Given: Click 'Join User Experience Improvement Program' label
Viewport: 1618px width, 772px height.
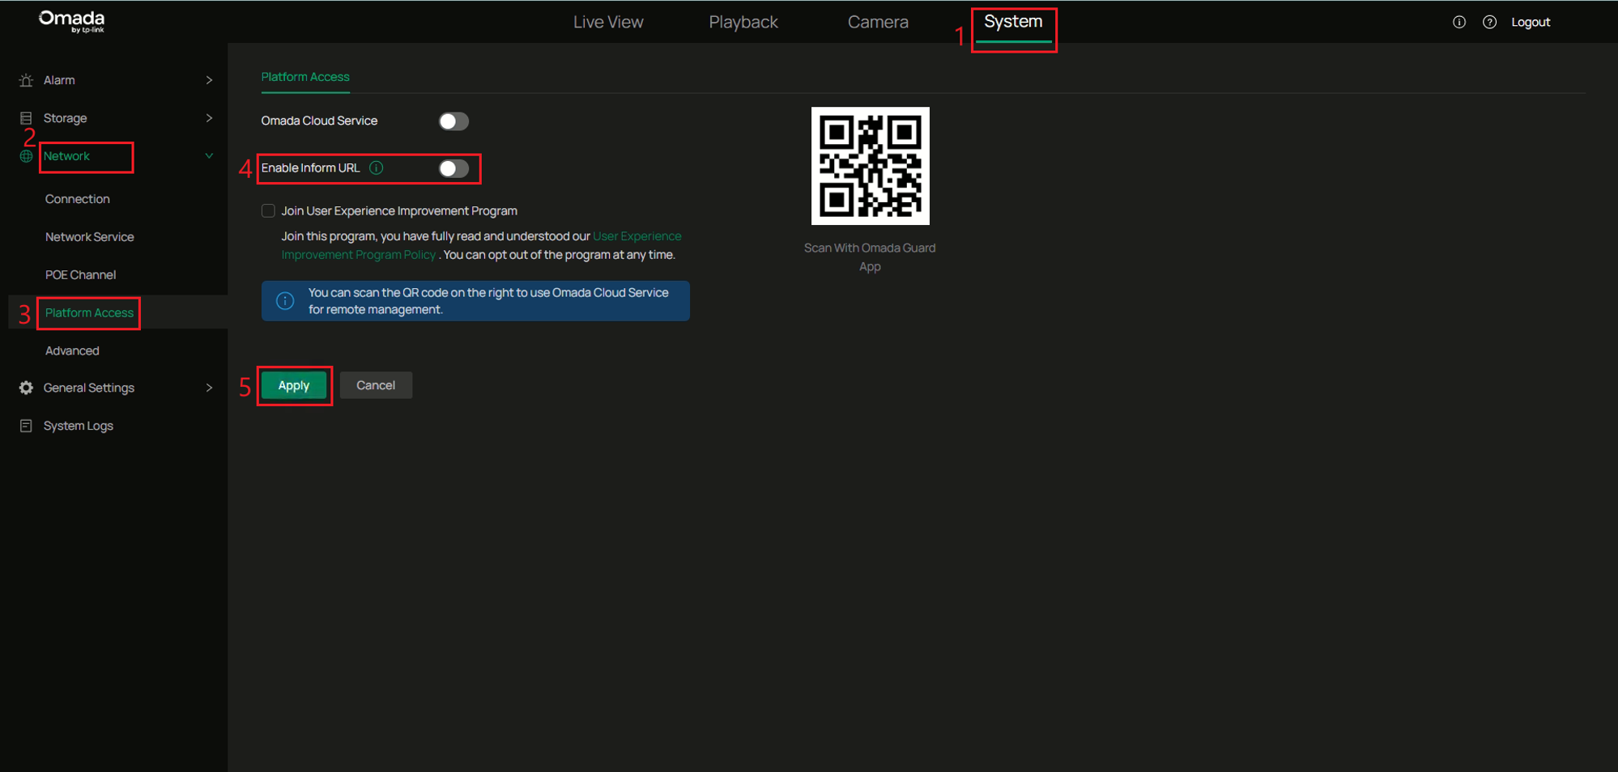Looking at the screenshot, I should [399, 210].
